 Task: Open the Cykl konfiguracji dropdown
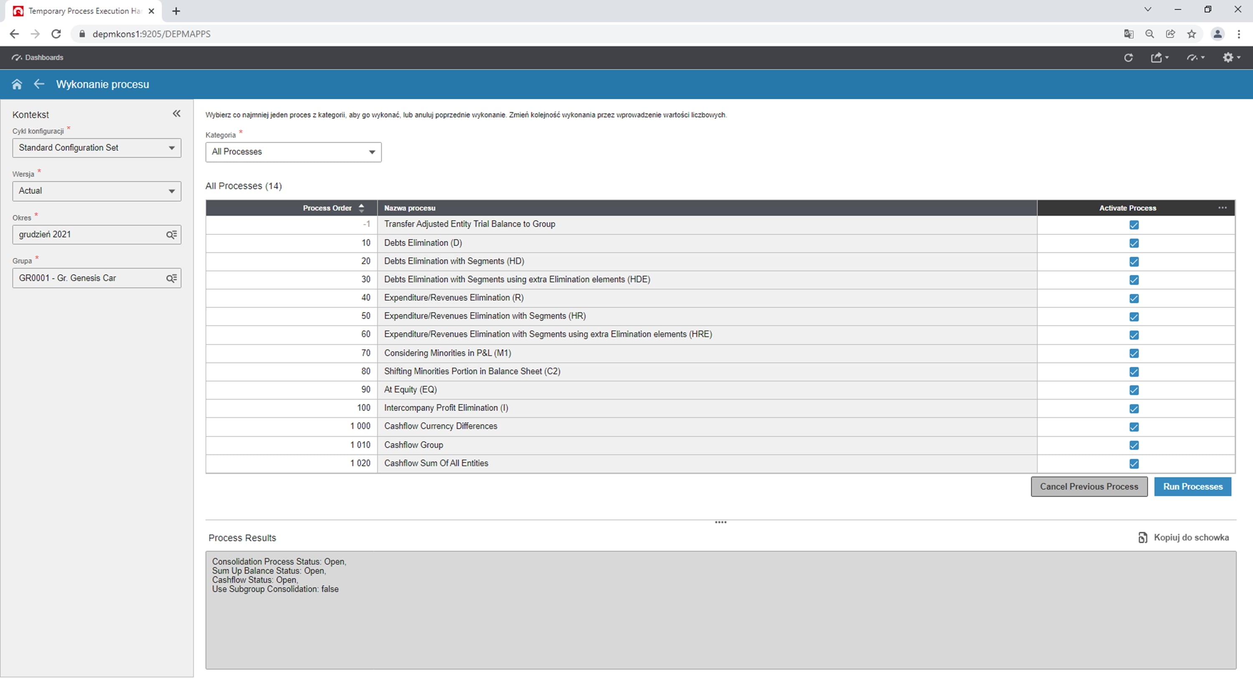(x=96, y=148)
